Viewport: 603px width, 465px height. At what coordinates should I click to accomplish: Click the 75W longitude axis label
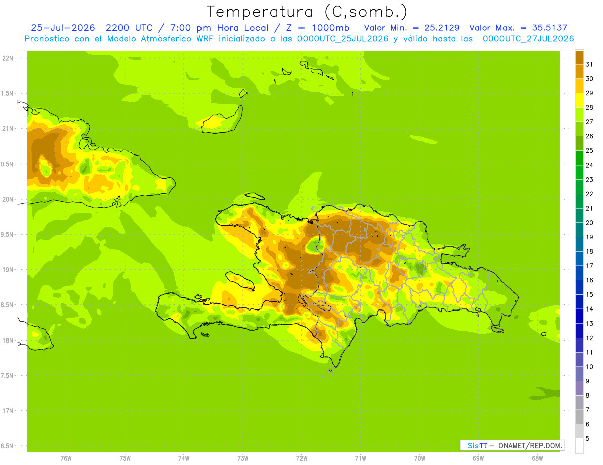coord(125,458)
